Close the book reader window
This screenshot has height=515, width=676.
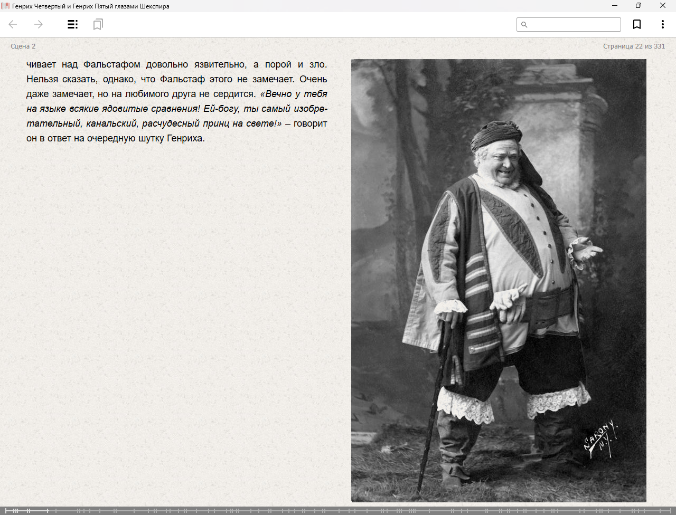(663, 6)
